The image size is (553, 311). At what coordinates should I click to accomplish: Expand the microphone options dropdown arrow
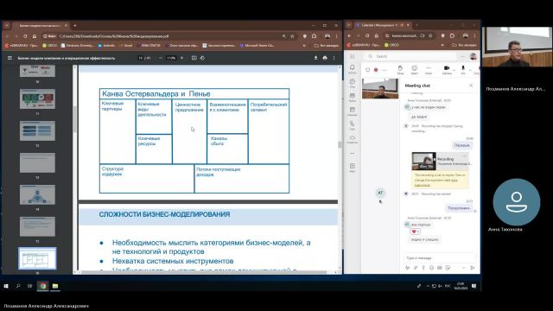coord(470,70)
